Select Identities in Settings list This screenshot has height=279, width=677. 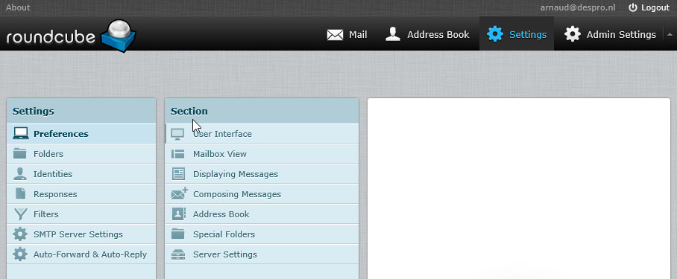point(81,174)
